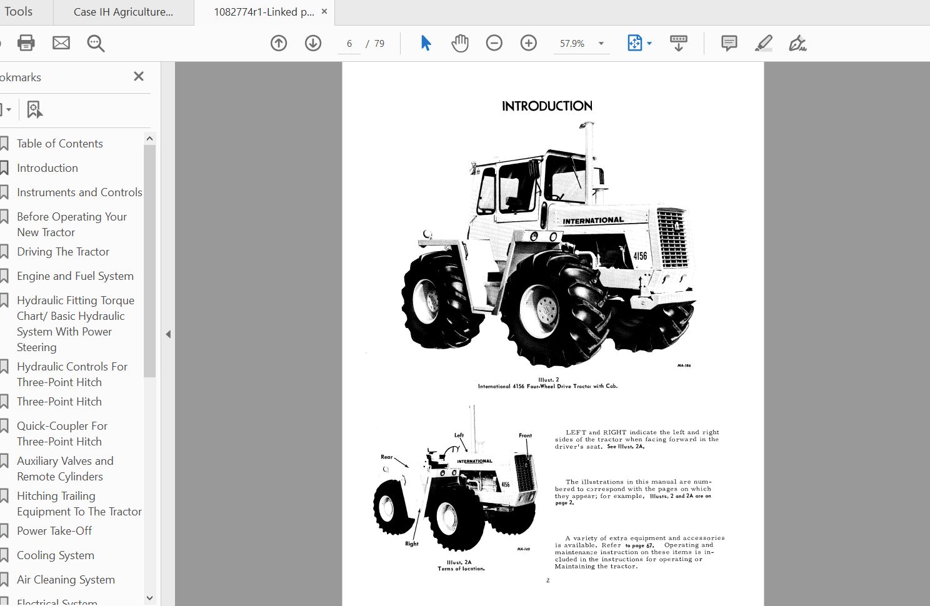Viewport: 930px width, 606px height.
Task: Go to Hydraulic Controls For Three-Point Hitch bookmark
Action: point(72,374)
